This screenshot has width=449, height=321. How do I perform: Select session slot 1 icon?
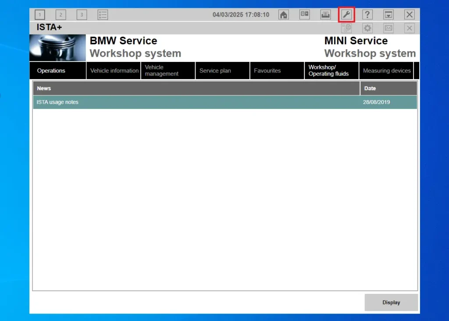tap(40, 14)
